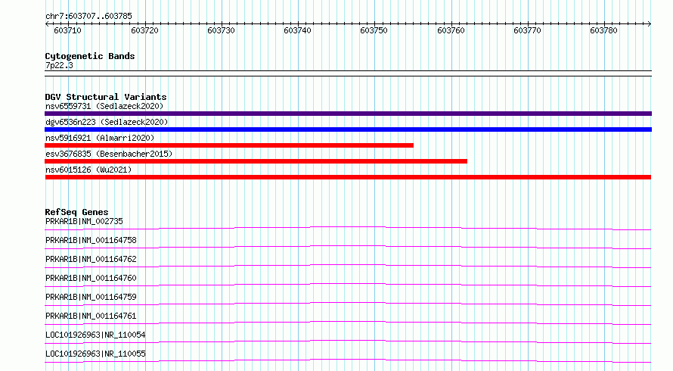Select the 7p22.3 band label
Image resolution: width=673 pixels, height=371 pixels.
[x=59, y=65]
